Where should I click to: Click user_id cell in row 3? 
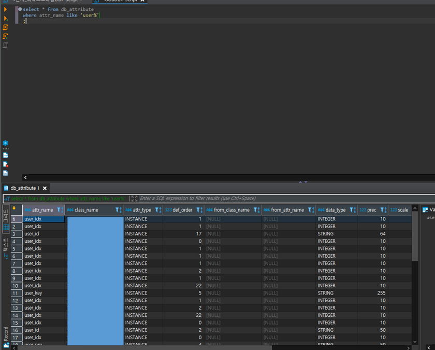tap(44, 234)
